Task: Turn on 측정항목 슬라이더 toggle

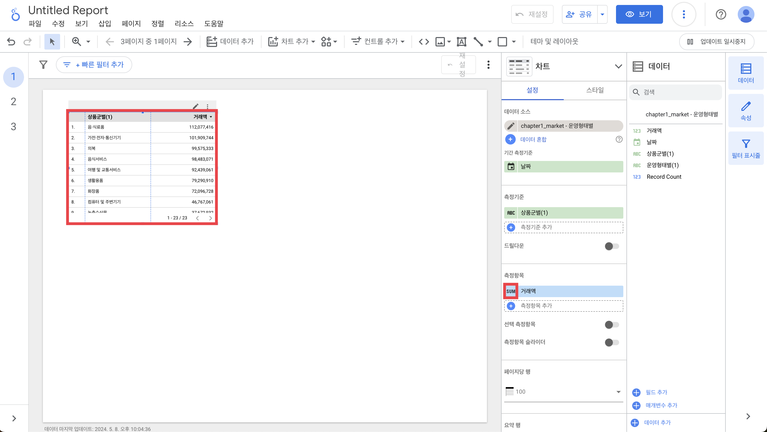Action: 612,343
